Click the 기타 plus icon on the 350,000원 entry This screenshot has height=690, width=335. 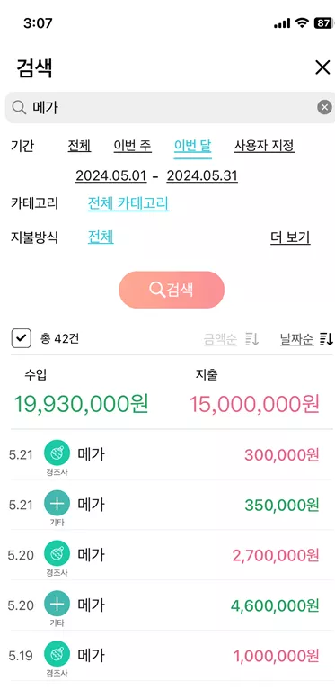57,503
